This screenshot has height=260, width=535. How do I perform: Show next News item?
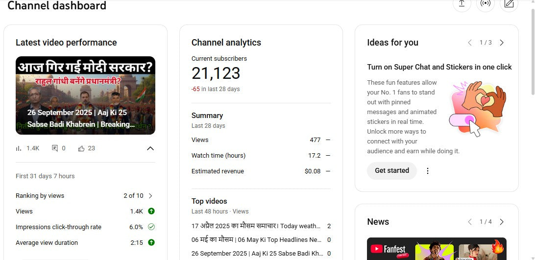click(502, 222)
